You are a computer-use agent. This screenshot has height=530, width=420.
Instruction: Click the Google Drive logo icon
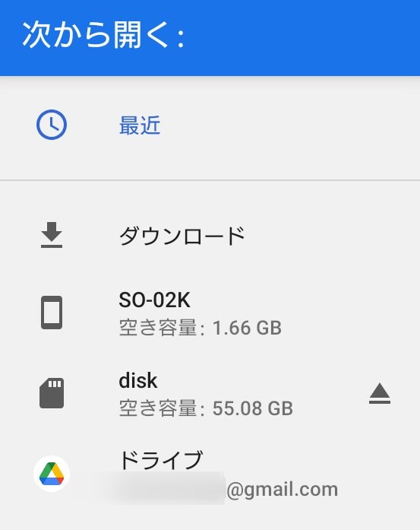(x=52, y=474)
